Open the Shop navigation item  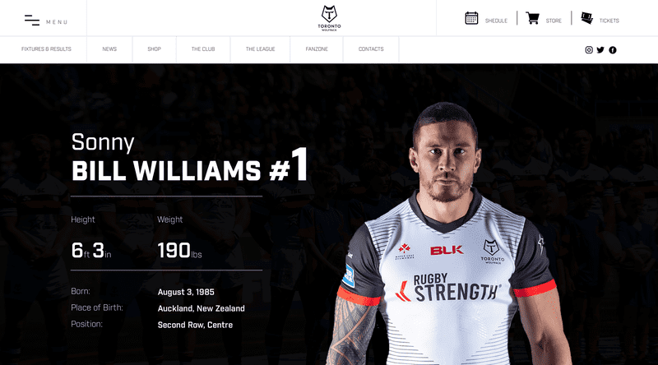pyautogui.click(x=154, y=49)
